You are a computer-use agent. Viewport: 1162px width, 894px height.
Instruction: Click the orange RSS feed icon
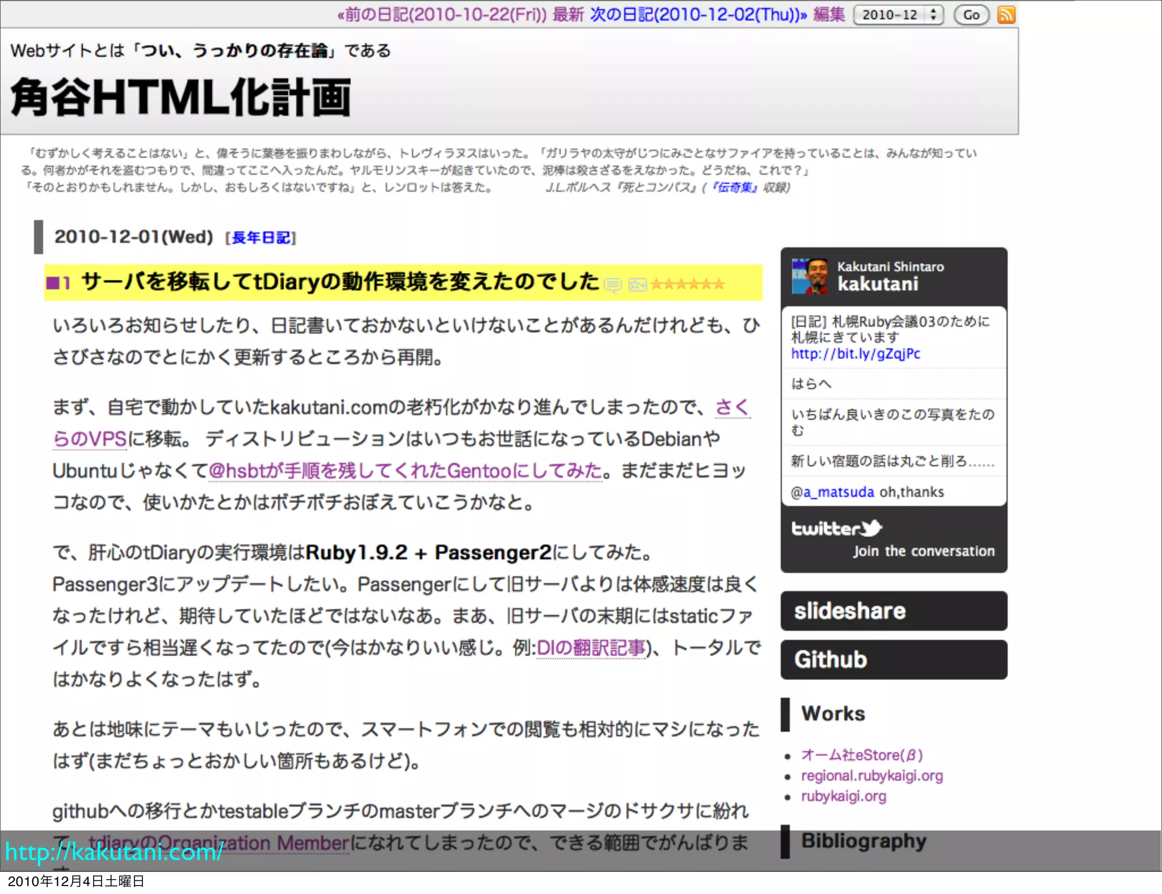[x=1006, y=15]
